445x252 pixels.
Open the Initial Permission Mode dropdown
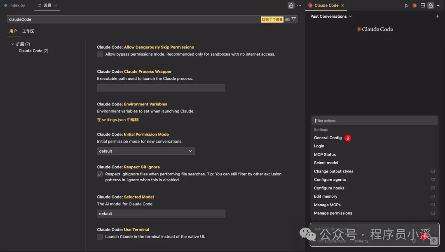145,151
